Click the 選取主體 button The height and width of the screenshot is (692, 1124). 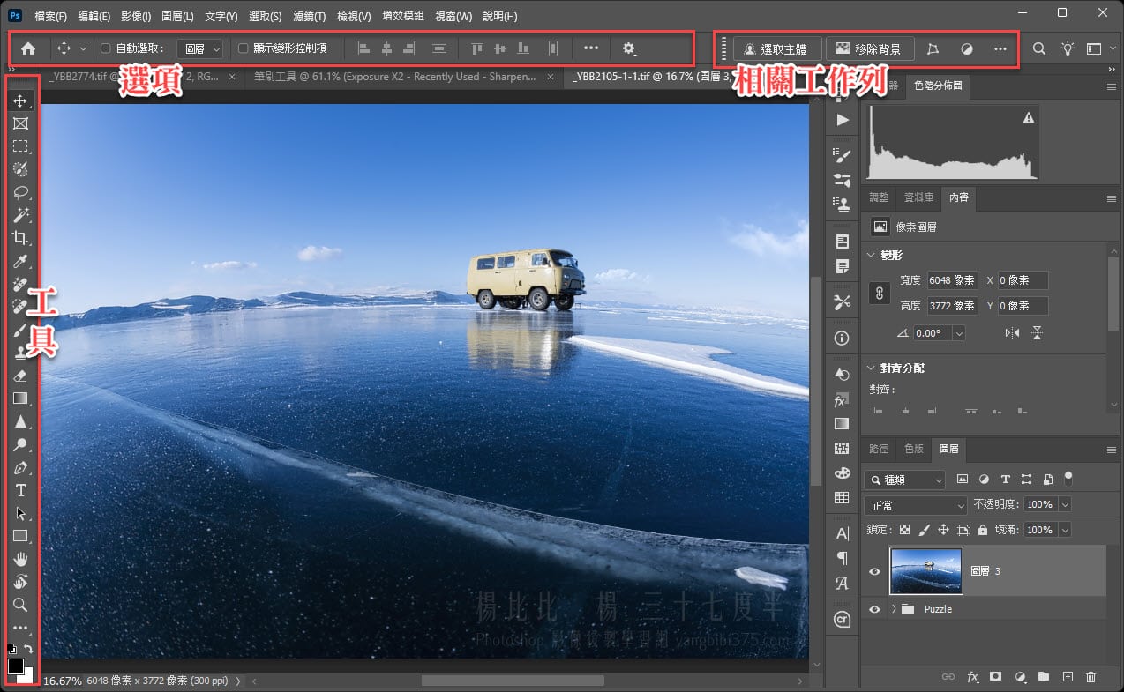777,49
